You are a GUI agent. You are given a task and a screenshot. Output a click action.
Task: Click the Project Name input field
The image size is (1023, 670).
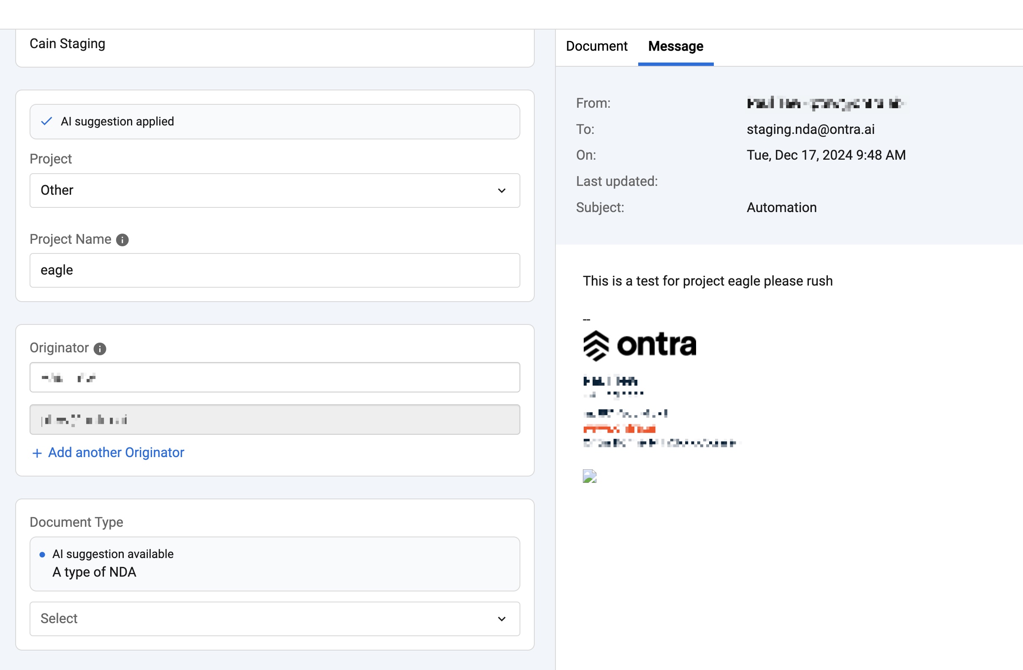(275, 270)
